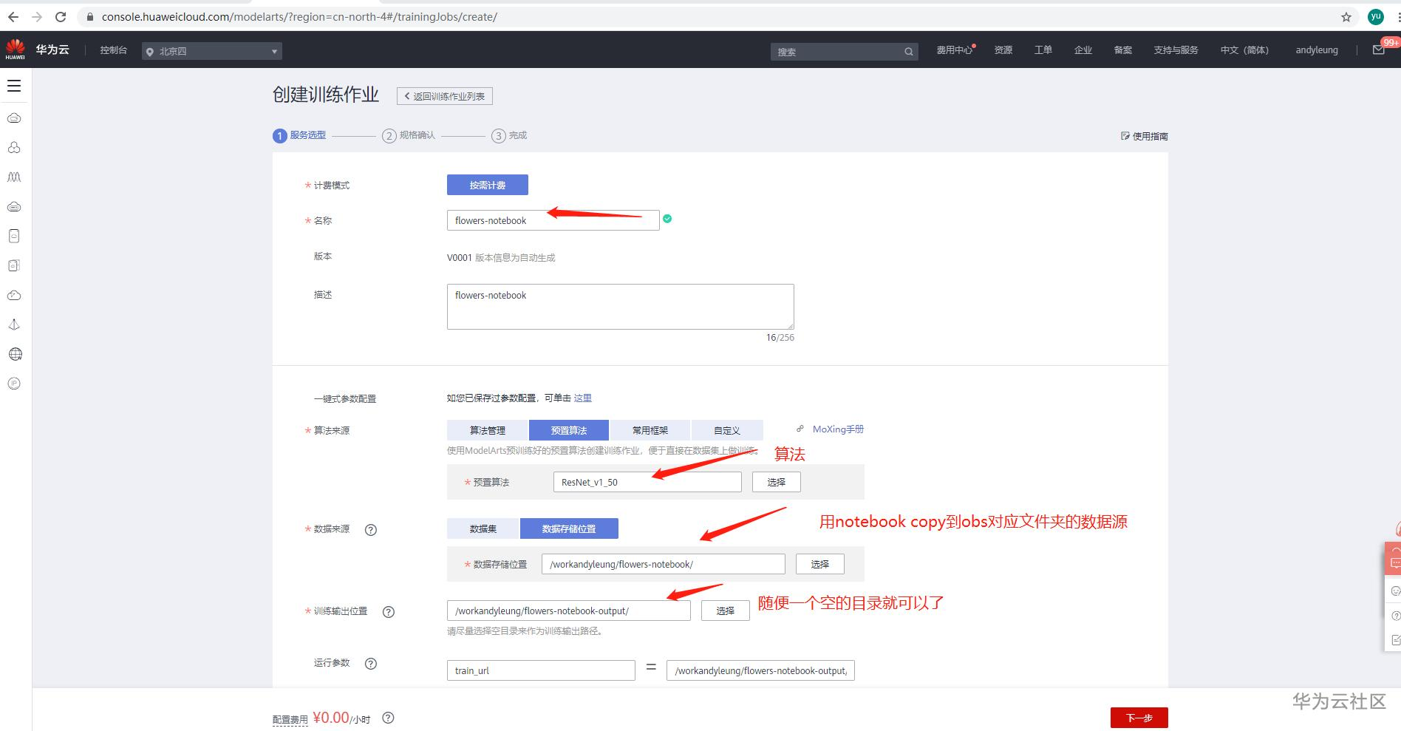Focus the 名称 input with flowers-notebook
Screen dimensions: 1401x731
[x=553, y=220]
